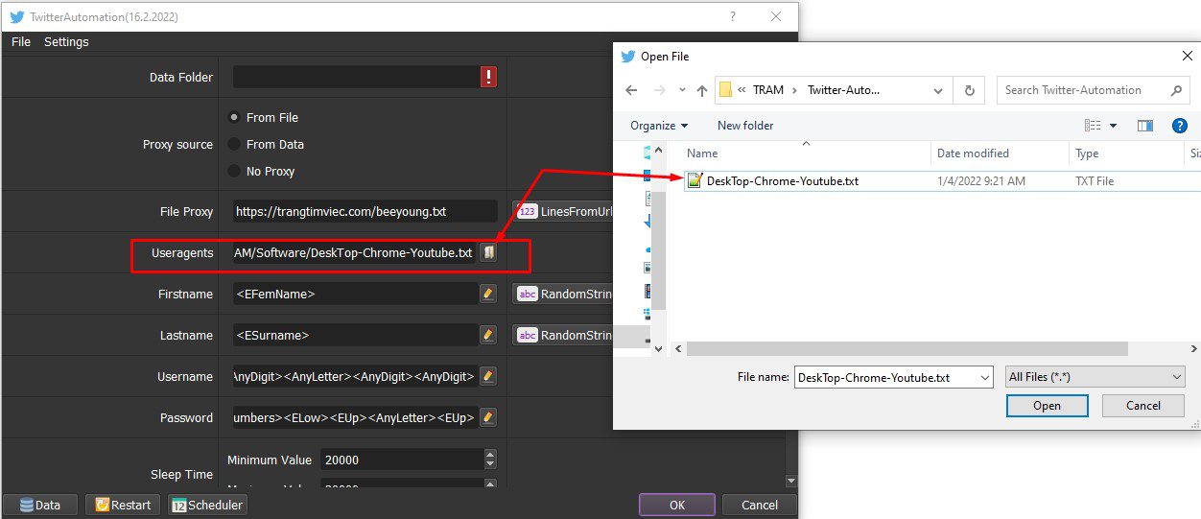The image size is (1201, 519).
Task: Click the Lastname row RandomString button
Action: coord(563,335)
